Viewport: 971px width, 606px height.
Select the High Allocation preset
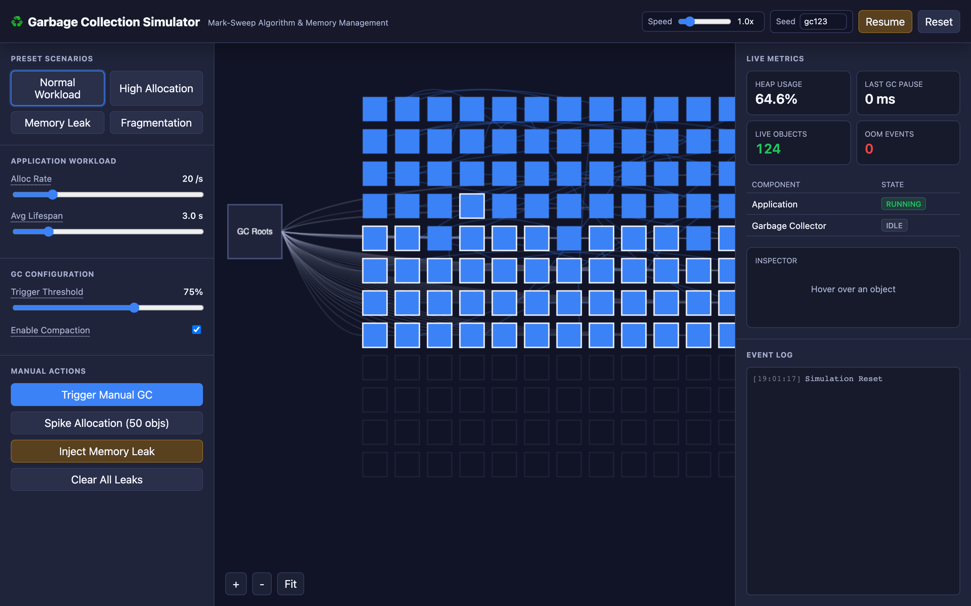156,88
